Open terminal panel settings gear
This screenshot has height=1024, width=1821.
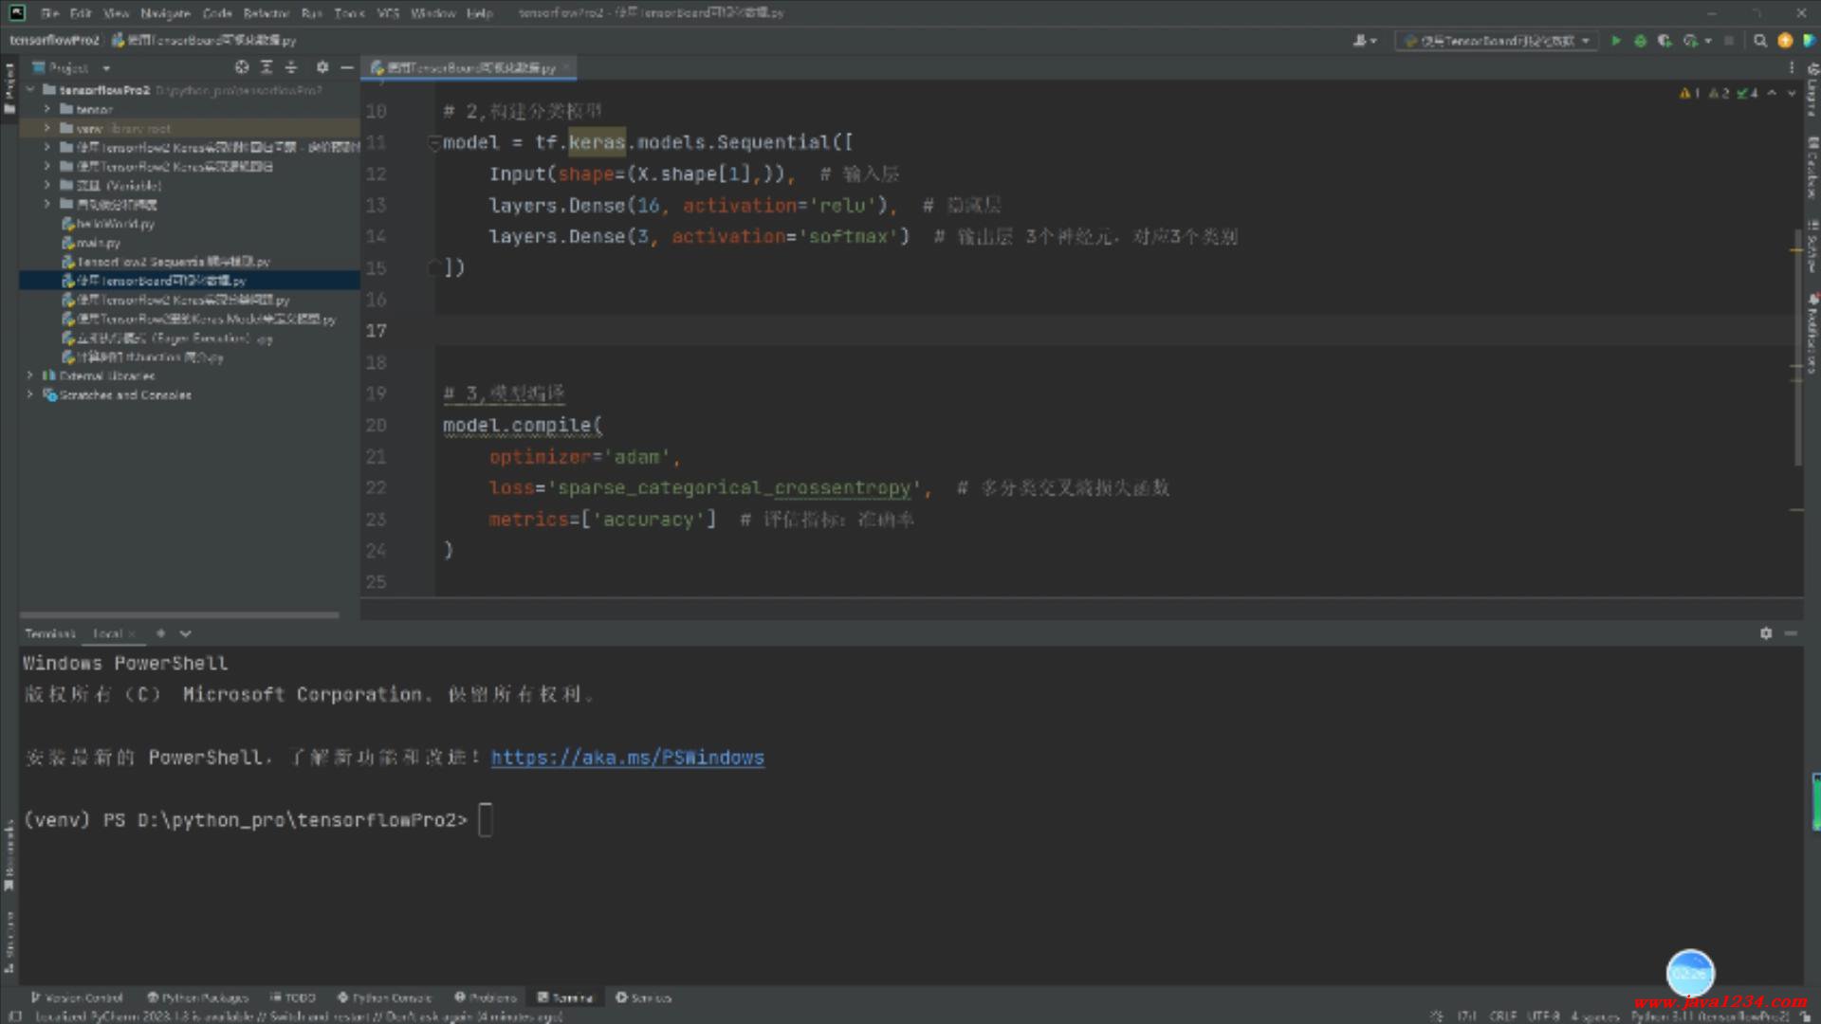coord(1766,633)
